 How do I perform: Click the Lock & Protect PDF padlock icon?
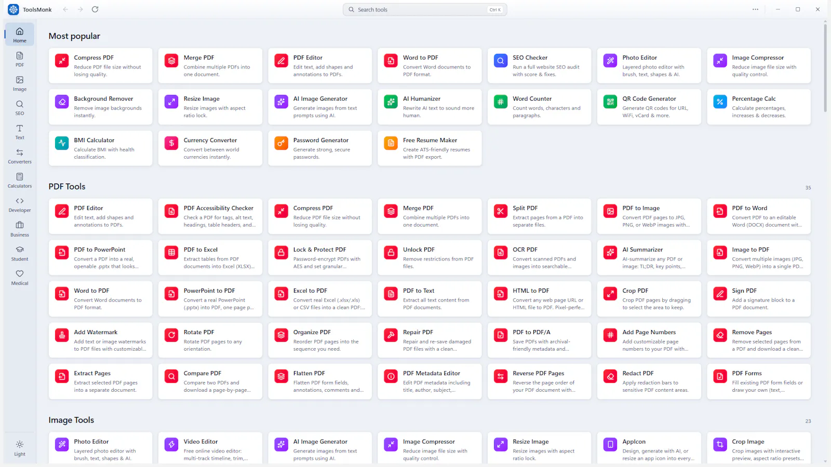(x=281, y=253)
